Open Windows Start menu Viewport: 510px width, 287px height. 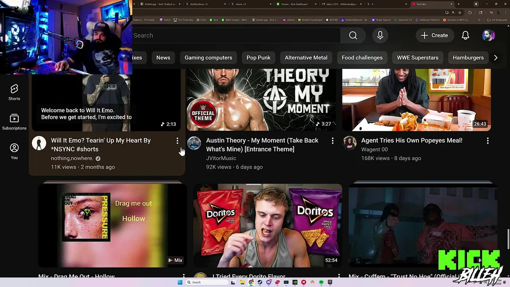(180, 282)
